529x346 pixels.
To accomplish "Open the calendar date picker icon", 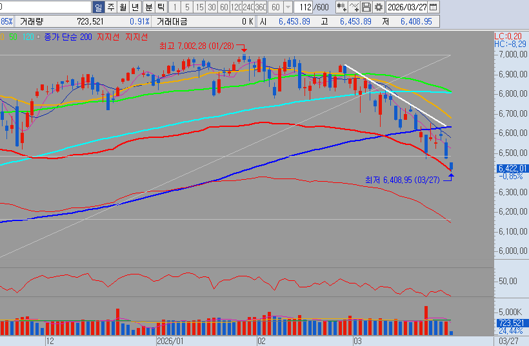I will 434,7.
